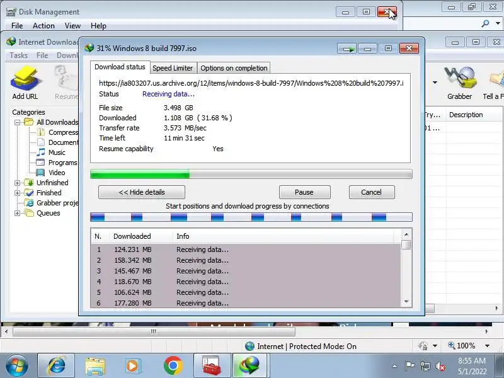Image resolution: width=504 pixels, height=378 pixels.
Task: Click the Tell a Friend icon in IDM
Action: click(x=496, y=79)
